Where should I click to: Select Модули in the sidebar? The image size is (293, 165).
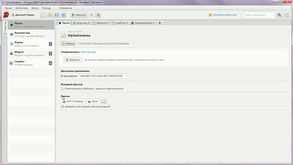click(31, 54)
